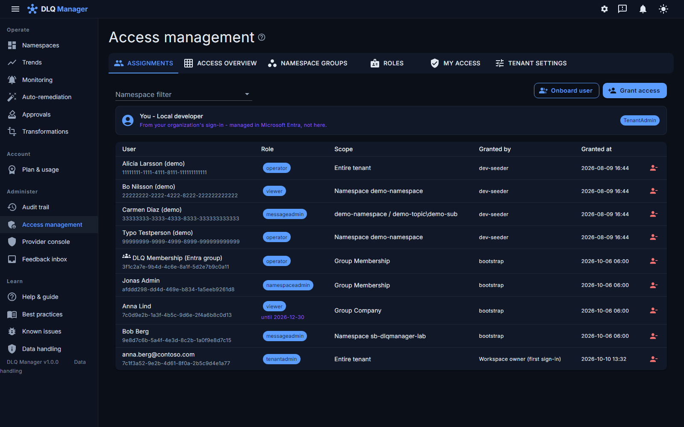Open settings gear in top bar

[604, 9]
